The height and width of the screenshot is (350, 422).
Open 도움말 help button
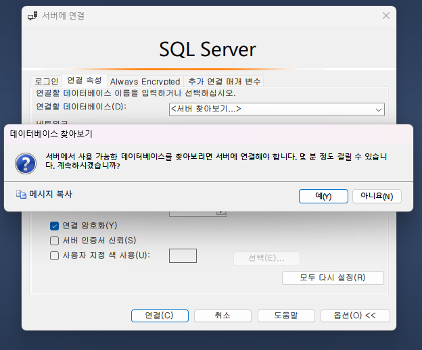point(286,316)
